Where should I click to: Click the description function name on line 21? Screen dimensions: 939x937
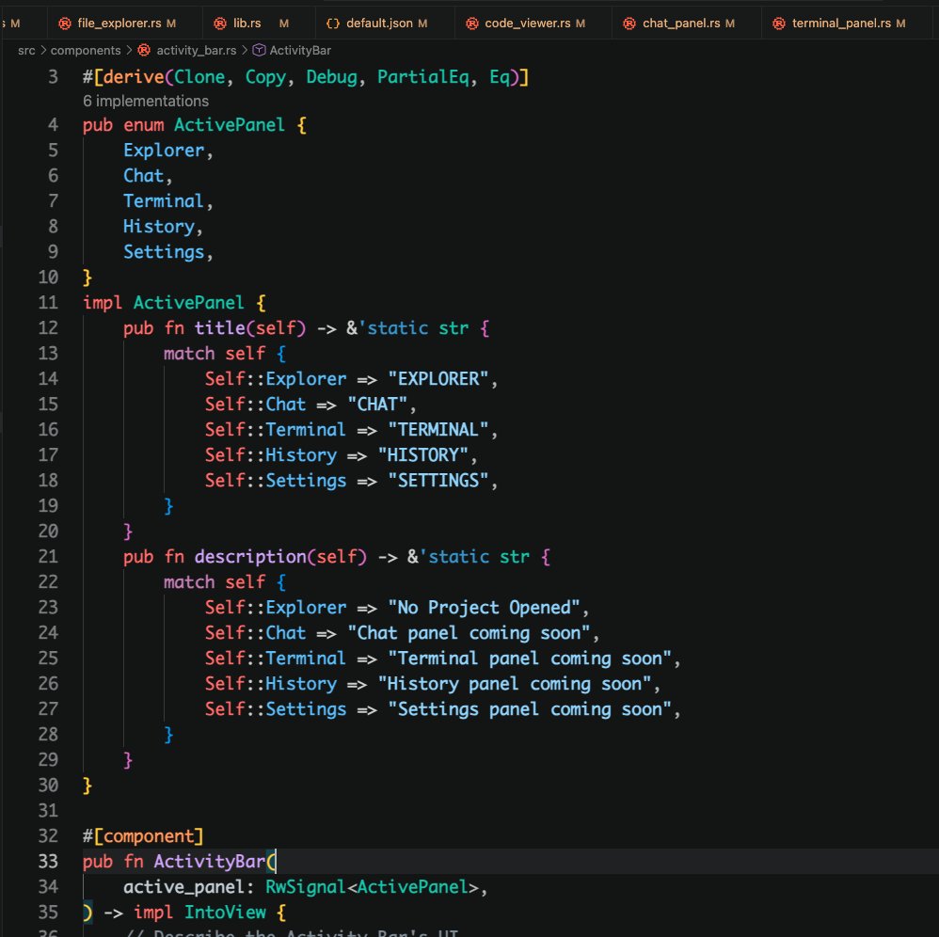250,556
